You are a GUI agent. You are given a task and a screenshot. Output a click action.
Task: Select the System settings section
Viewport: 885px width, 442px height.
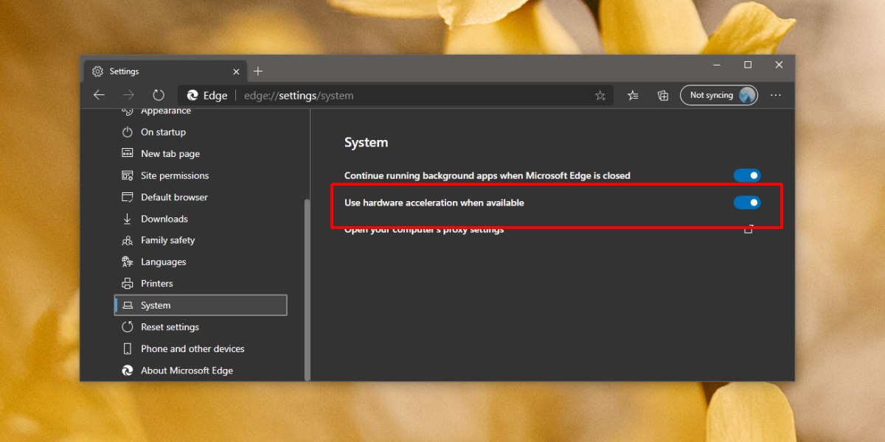pyautogui.click(x=201, y=305)
